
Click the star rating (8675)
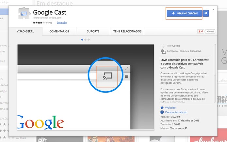pyautogui.click(x=42, y=23)
